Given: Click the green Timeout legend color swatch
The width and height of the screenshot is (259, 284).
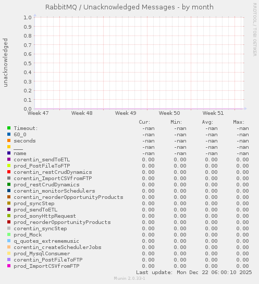Looking at the screenshot, I should coord(9,128).
